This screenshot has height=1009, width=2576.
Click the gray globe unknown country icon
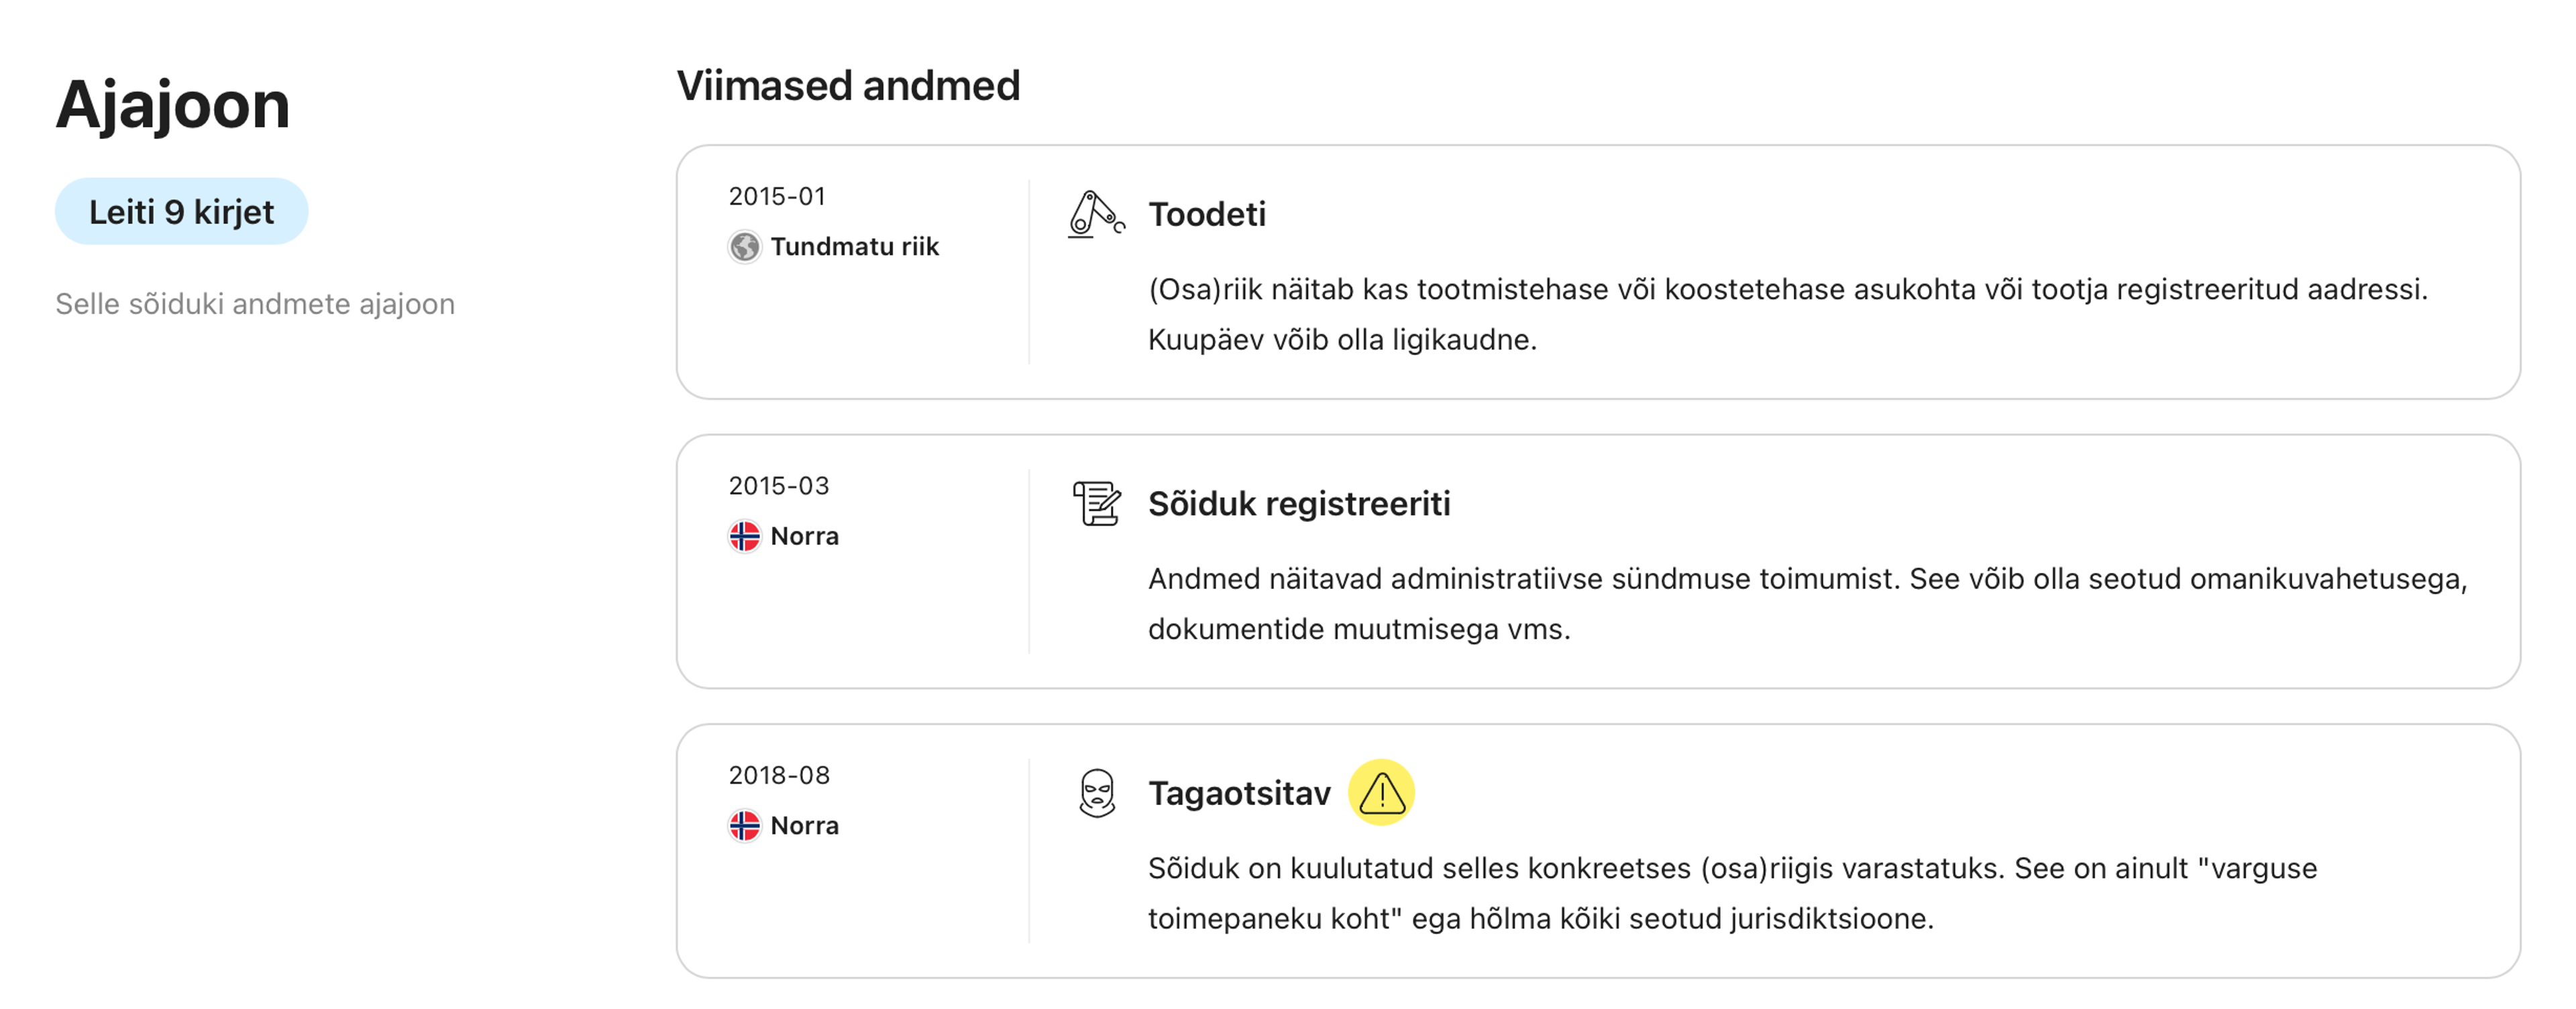744,246
